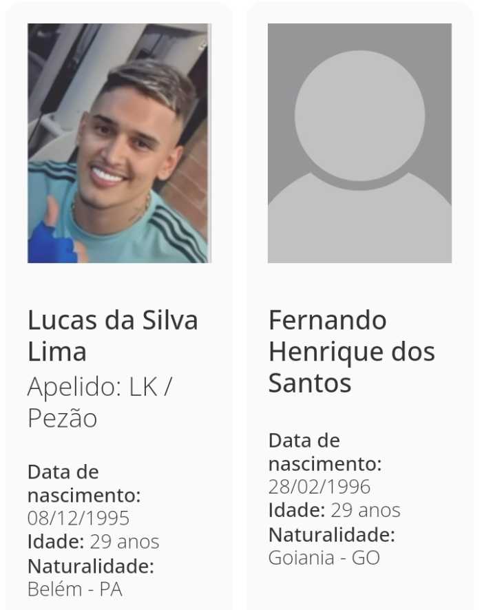Image resolution: width=482 pixels, height=610 pixels.
Task: Click Data de nascimento label on Fernando's card
Action: click(324, 452)
